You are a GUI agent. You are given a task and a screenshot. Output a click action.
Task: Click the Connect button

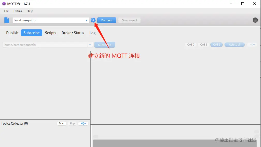(107, 20)
